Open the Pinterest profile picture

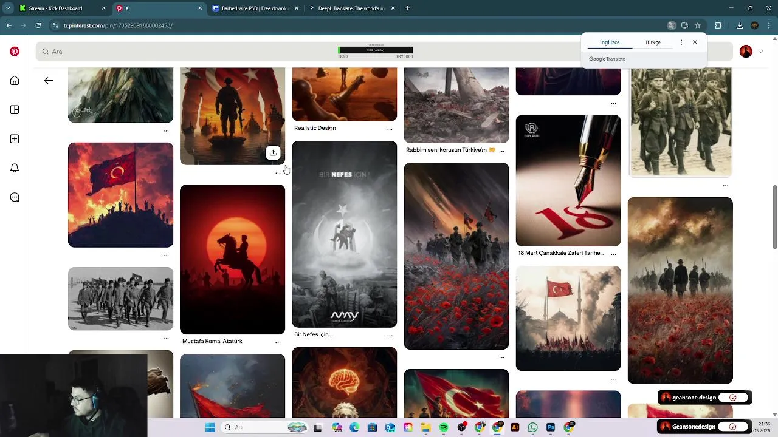[746, 52]
